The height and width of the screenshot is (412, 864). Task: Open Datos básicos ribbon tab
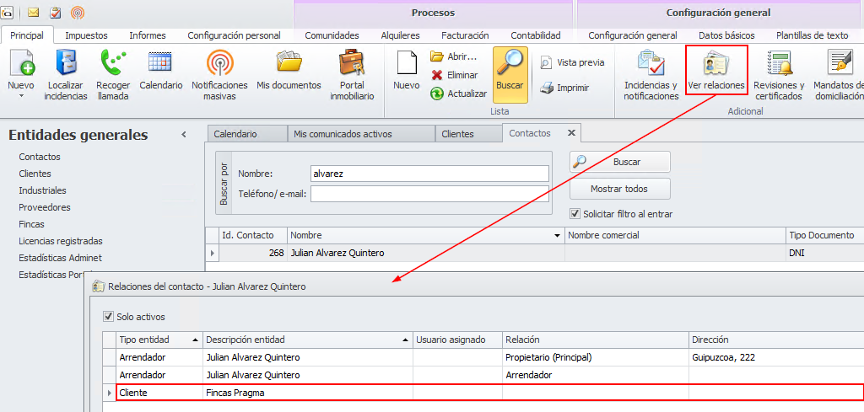[726, 35]
